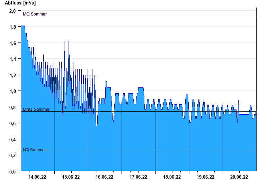Viewport: 277px width, 190px height.
Task: Click the 1,2 y-axis value
Action: click(x=12, y=75)
